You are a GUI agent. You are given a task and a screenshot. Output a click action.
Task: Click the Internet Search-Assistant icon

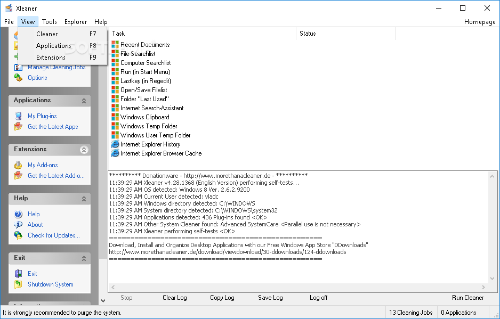115,108
